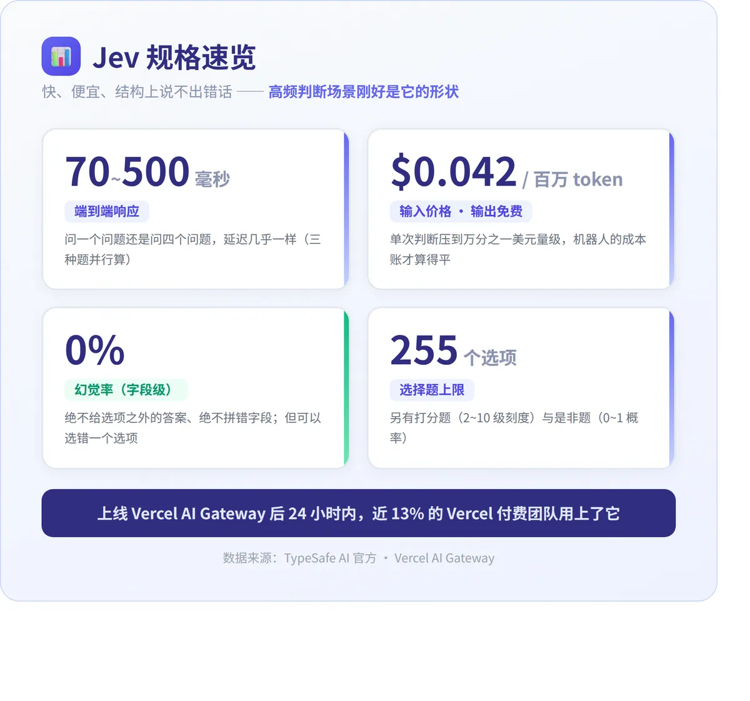Click the "Vercel AI Gateway" source in footer
Viewport: 750px width, 701px height.
[x=444, y=558]
